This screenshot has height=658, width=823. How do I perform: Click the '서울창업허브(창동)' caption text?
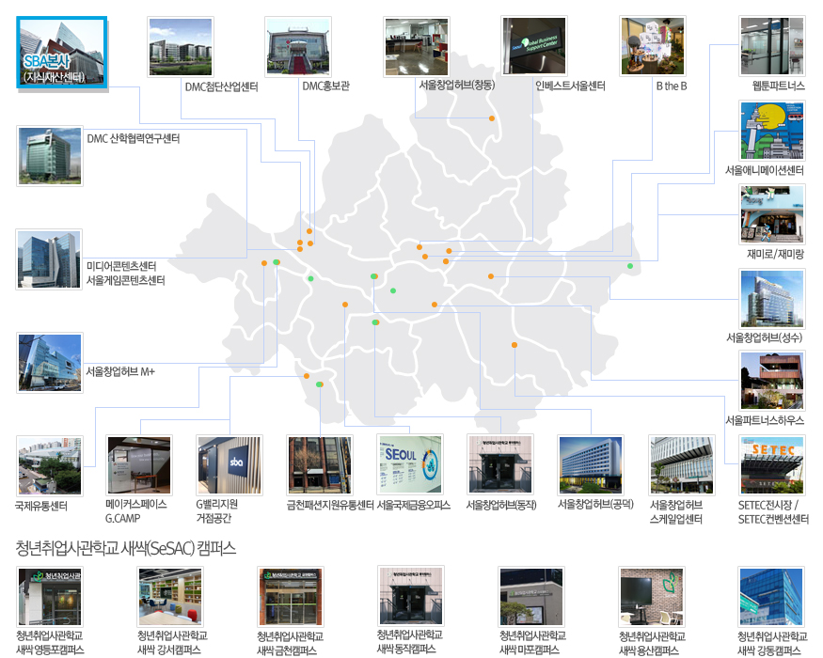point(456,85)
